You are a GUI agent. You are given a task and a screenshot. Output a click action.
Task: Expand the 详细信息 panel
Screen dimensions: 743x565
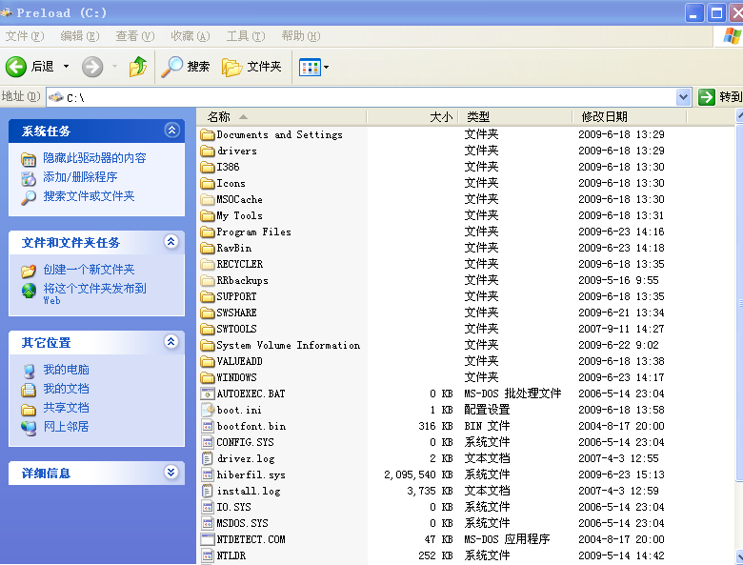click(x=171, y=472)
